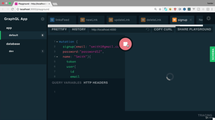Open GraphQL App sidebar settings gear
Image resolution: width=215 pixels, height=120 pixels.
click(x=43, y=19)
